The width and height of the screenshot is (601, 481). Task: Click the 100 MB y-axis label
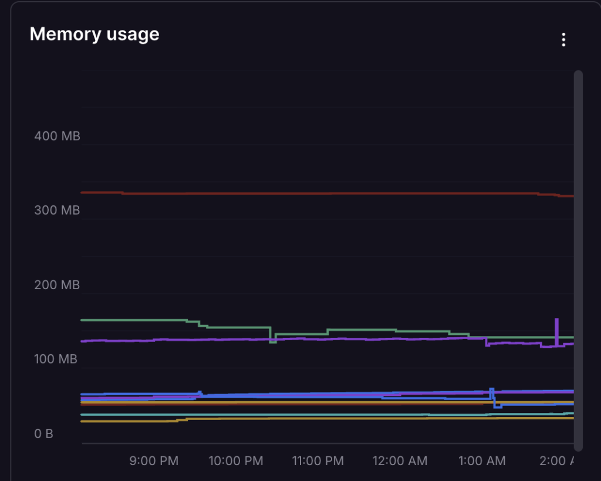pos(57,359)
